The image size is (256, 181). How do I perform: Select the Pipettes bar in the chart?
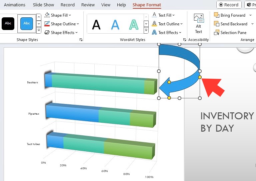tap(100, 115)
